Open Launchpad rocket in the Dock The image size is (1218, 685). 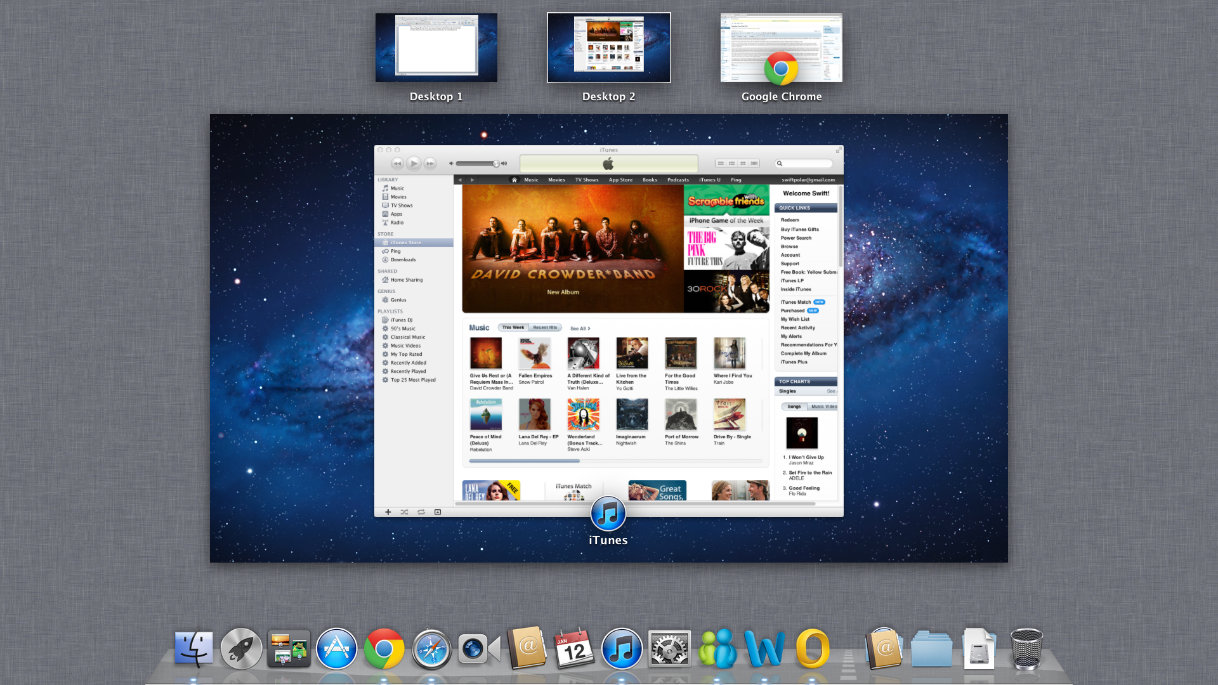pos(241,649)
